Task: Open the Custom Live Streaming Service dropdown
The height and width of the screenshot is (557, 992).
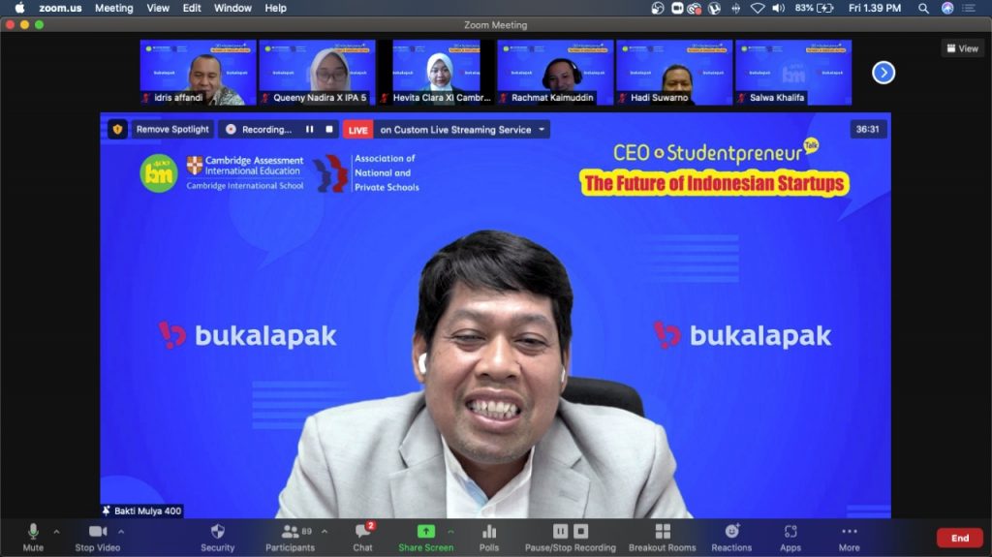Action: 542,129
